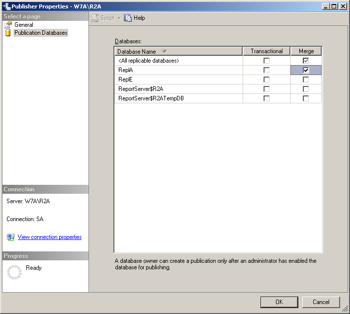Screen dimensions: 350x314
Task: Click the window resize grip
Action: click(x=345, y=309)
